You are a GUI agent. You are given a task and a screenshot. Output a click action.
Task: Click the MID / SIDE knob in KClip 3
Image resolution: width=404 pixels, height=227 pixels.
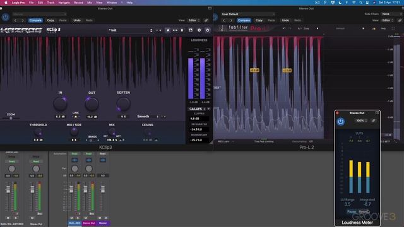74,132
